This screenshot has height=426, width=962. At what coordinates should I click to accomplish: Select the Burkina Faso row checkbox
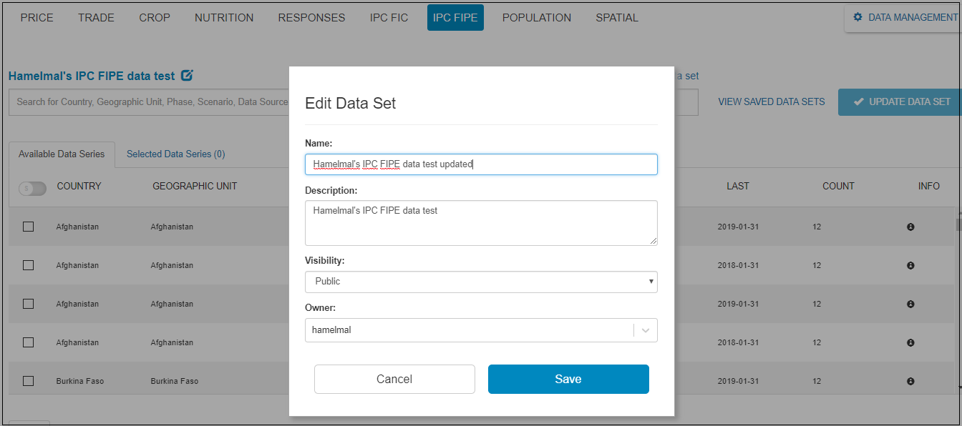[28, 381]
